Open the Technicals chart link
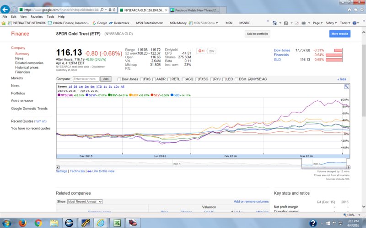 77,171
